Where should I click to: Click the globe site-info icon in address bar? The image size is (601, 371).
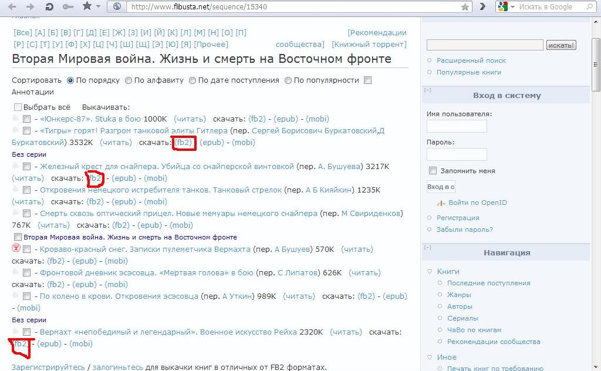pos(117,6)
